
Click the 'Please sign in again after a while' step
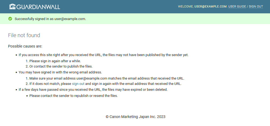pos(55,61)
